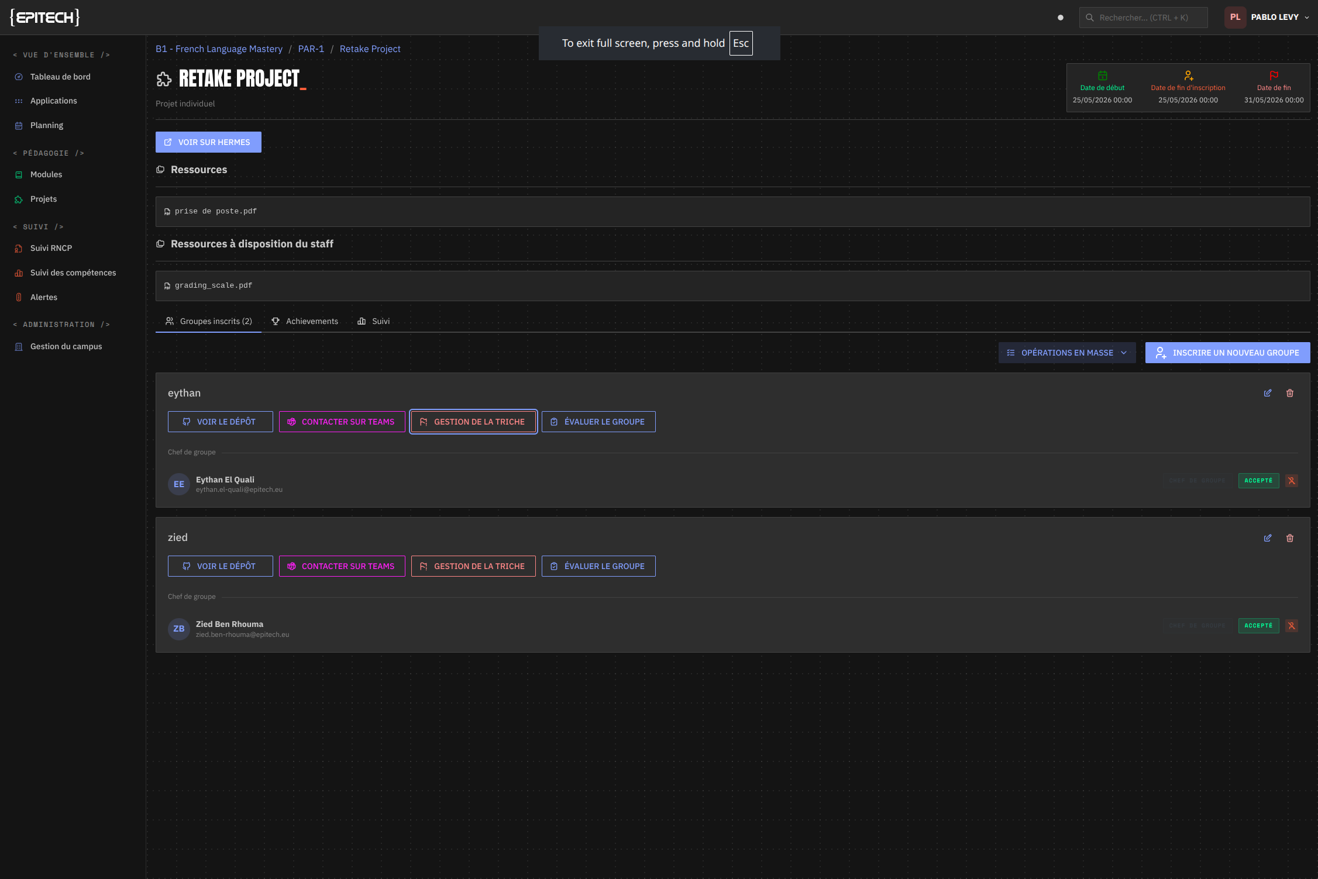This screenshot has height=879, width=1318.
Task: Click the Modules book icon
Action: click(19, 175)
